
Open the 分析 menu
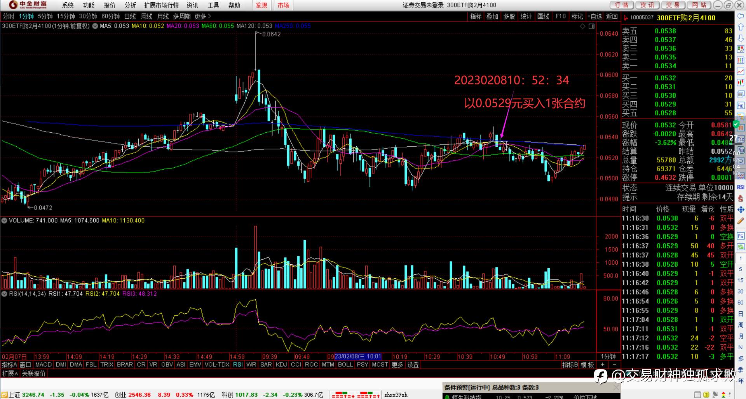[x=130, y=5]
